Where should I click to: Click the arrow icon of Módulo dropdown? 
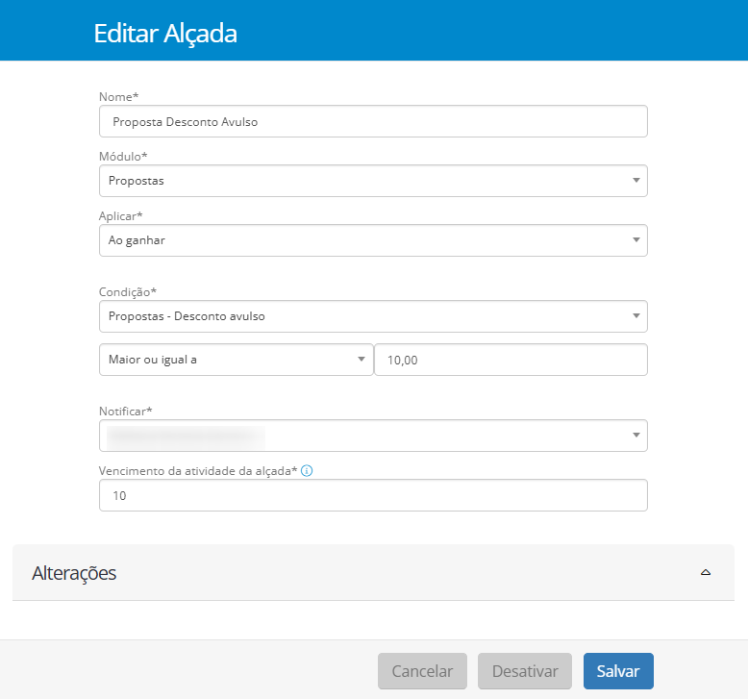coord(636,181)
